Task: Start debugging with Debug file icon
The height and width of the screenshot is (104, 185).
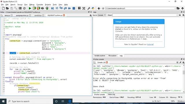Action: click(52, 8)
